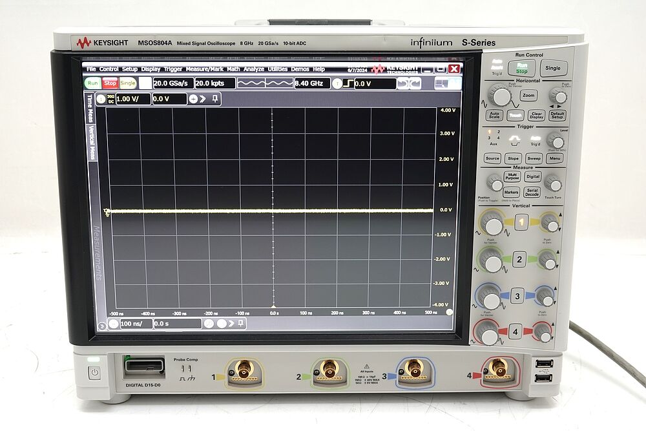
Task: Switch to the Vertical Meas tab
Action: pos(91,141)
